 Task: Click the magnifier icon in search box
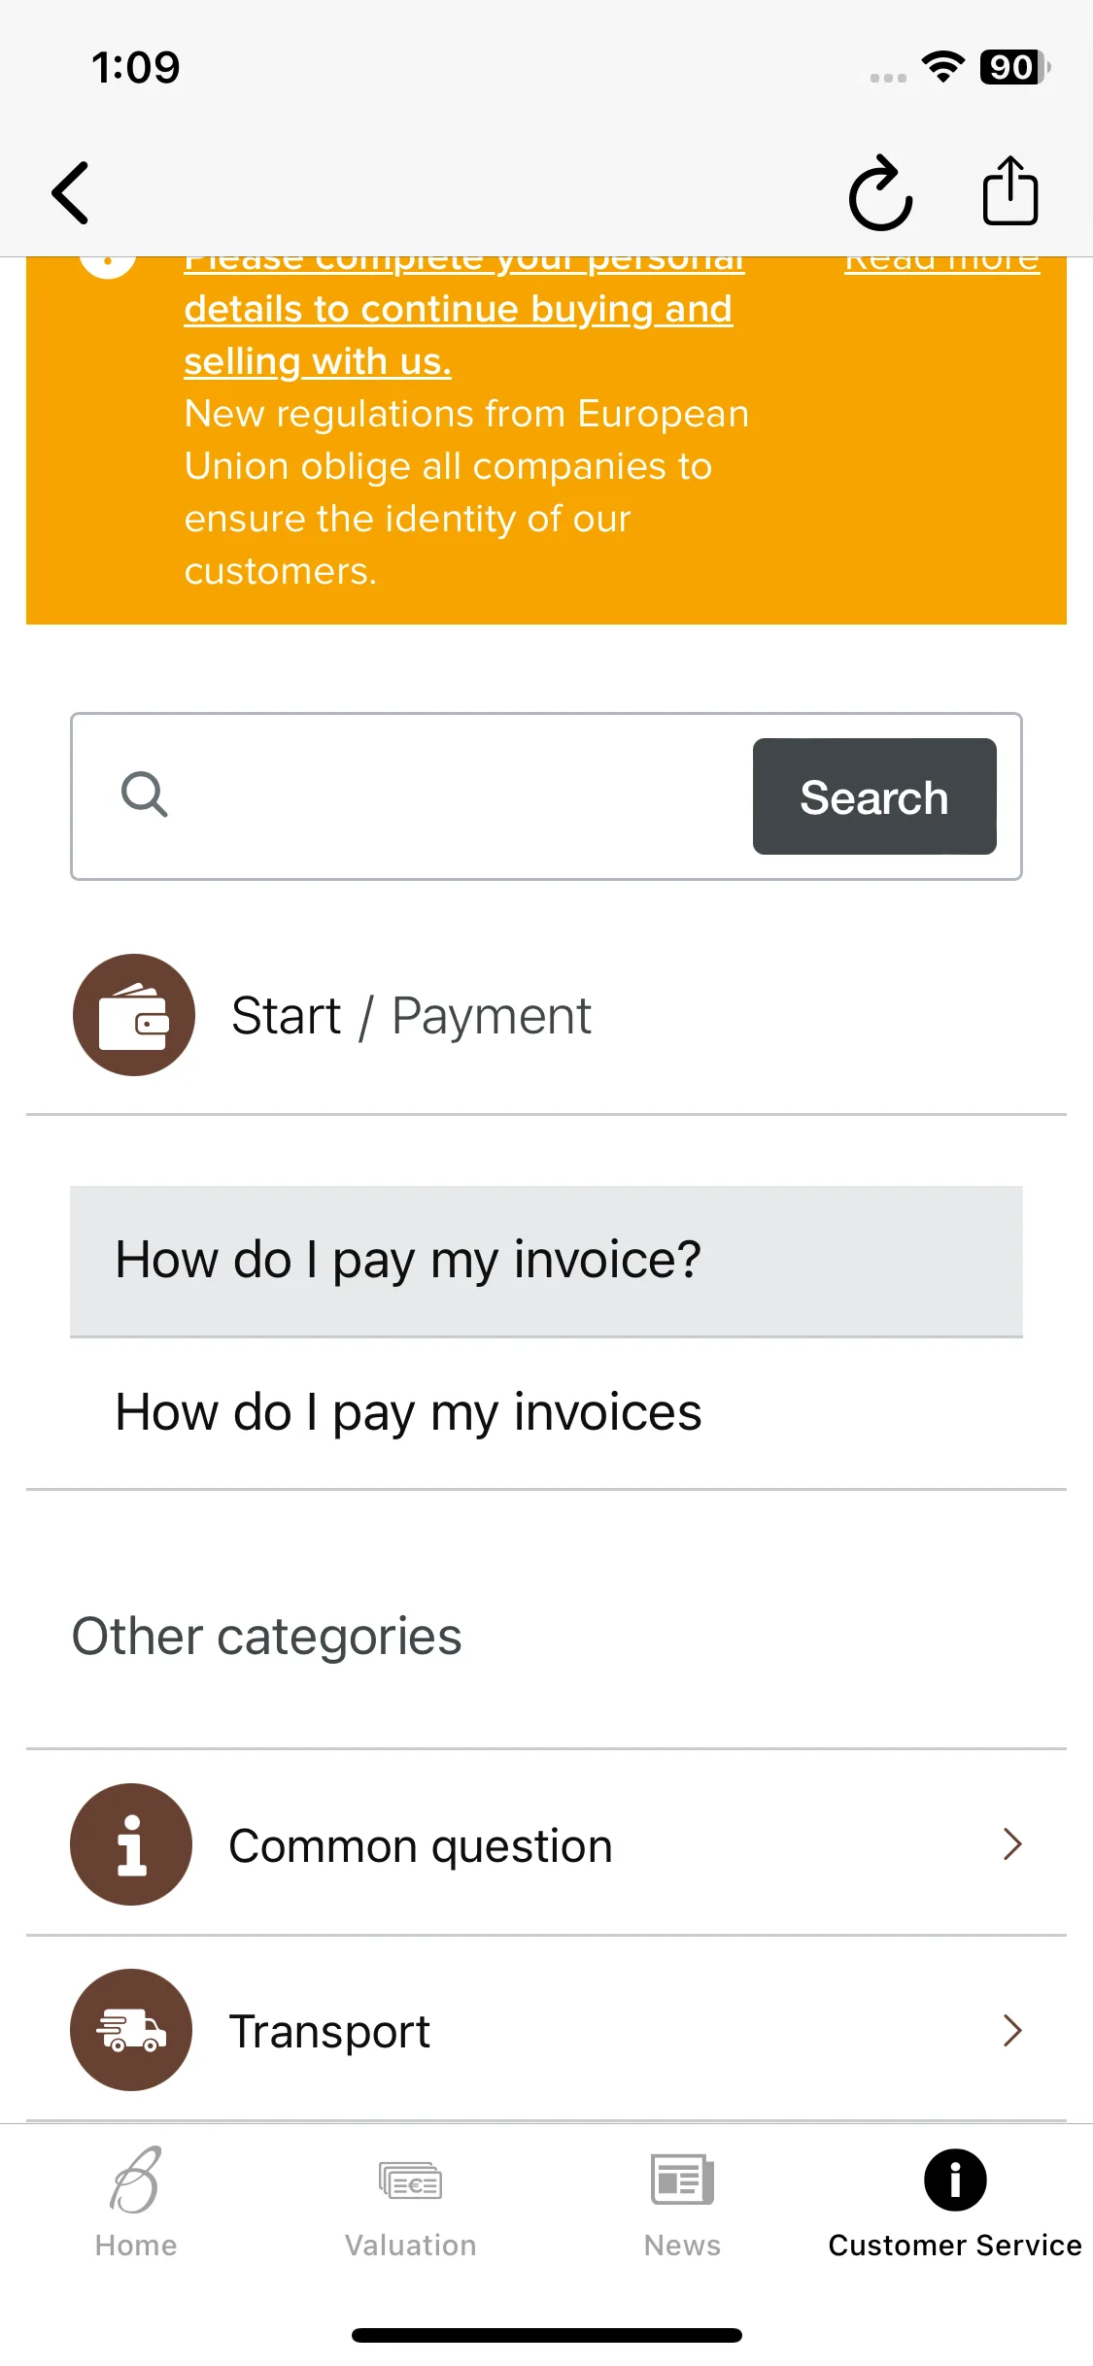point(145,795)
